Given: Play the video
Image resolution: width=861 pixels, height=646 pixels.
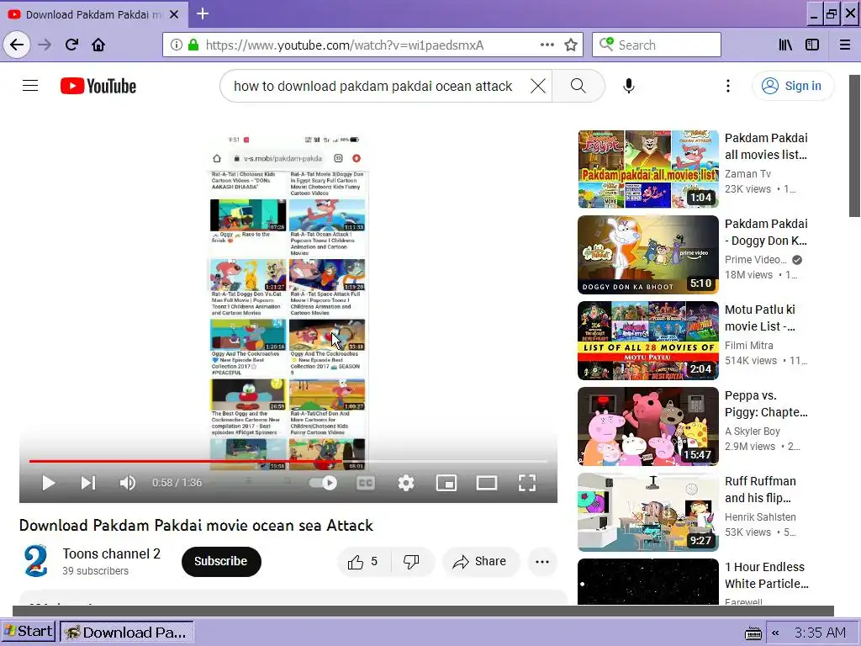Looking at the screenshot, I should point(48,483).
